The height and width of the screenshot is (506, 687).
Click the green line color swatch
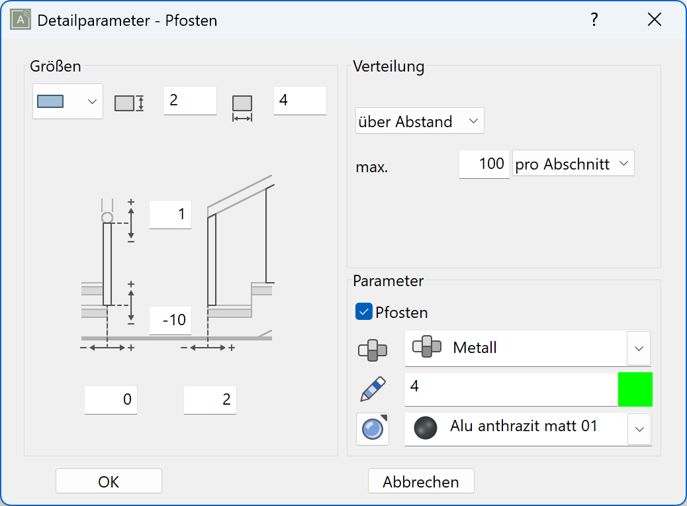[635, 389]
